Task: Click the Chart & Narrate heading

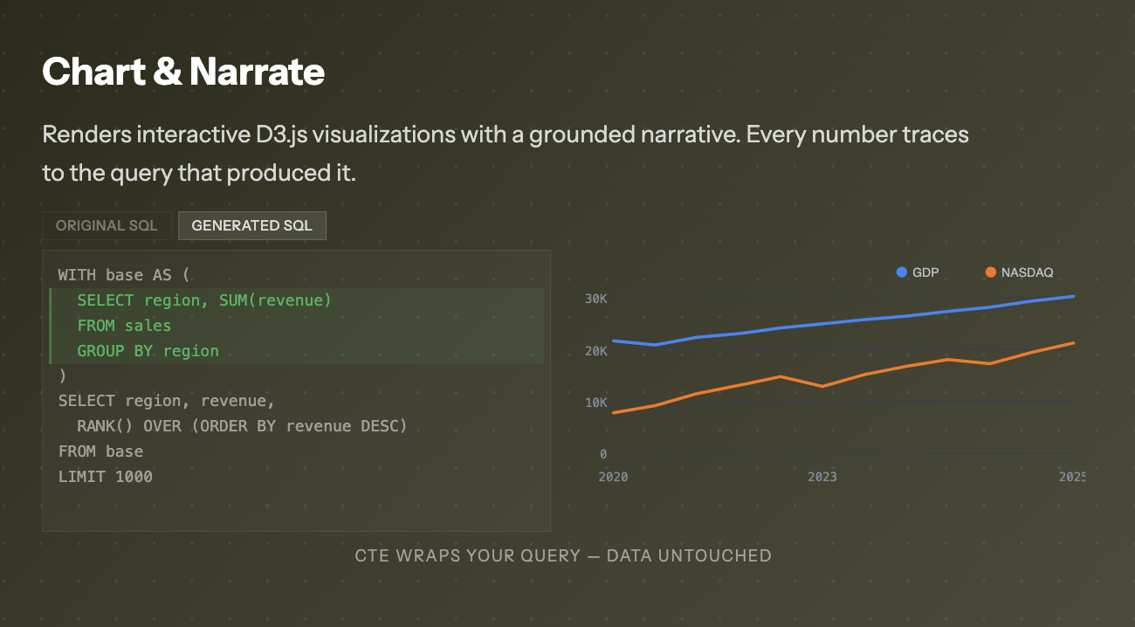Action: (x=183, y=72)
